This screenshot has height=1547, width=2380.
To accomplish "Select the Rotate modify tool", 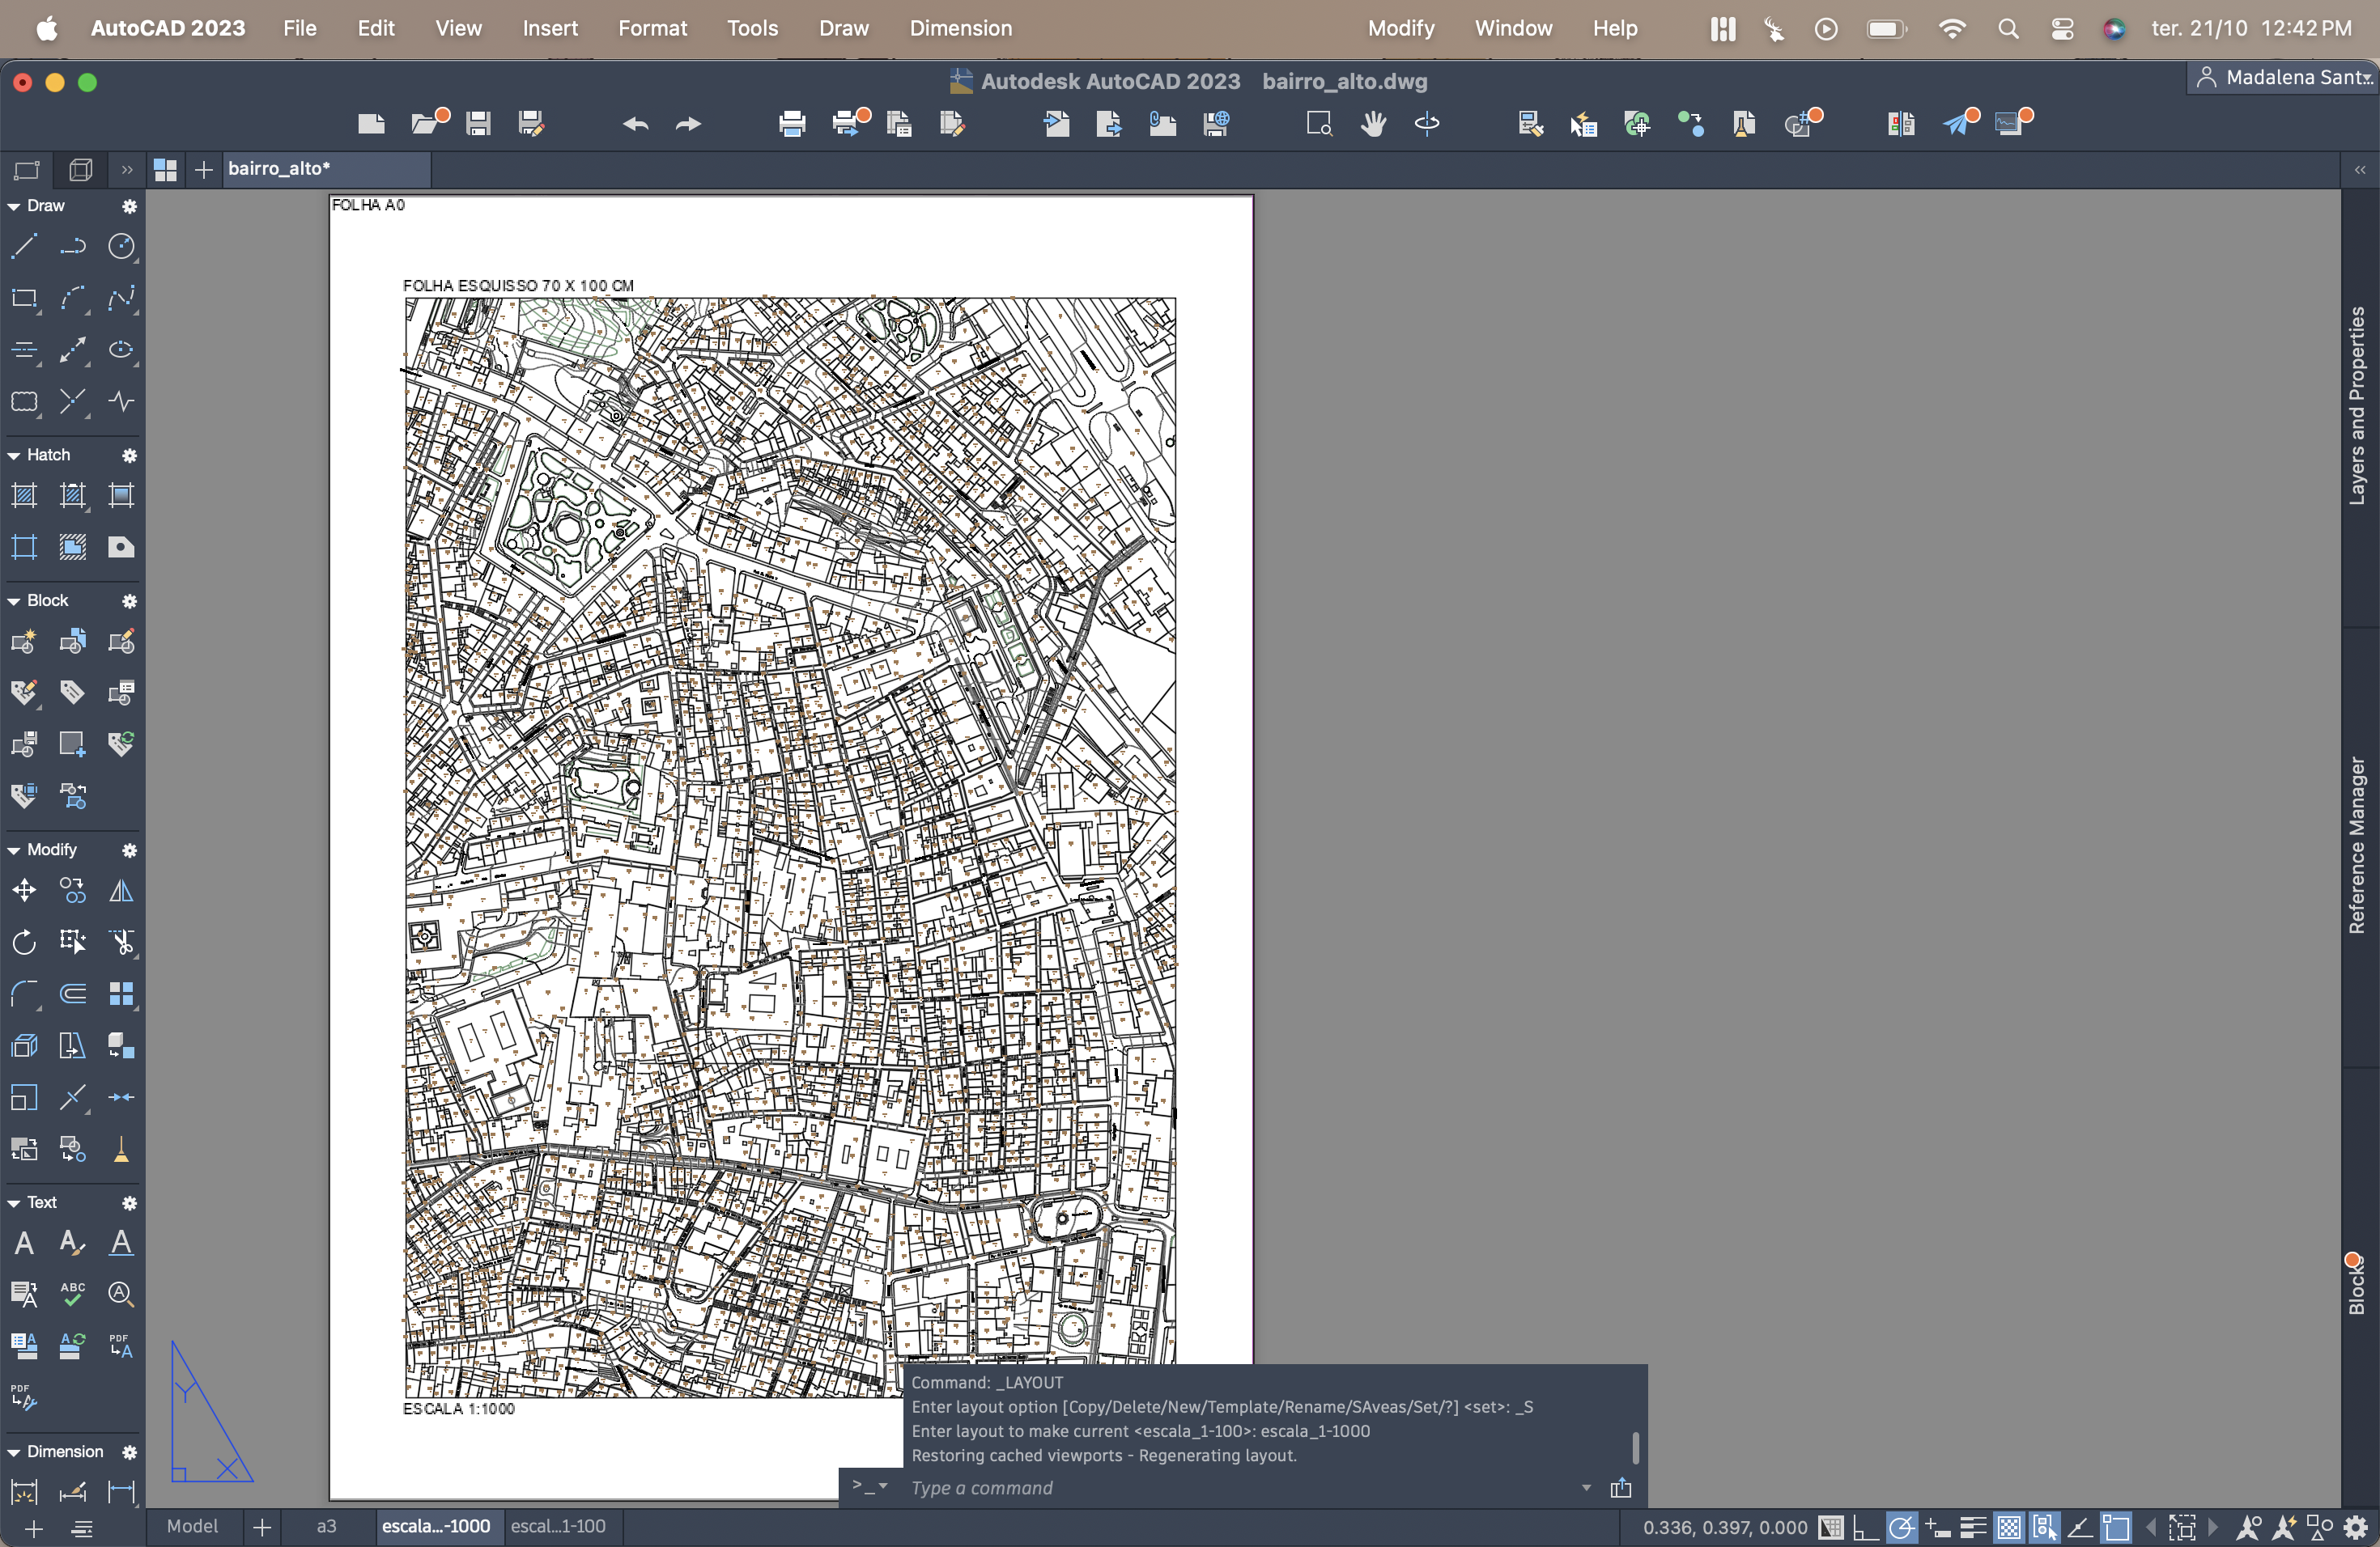I will click(x=24, y=942).
